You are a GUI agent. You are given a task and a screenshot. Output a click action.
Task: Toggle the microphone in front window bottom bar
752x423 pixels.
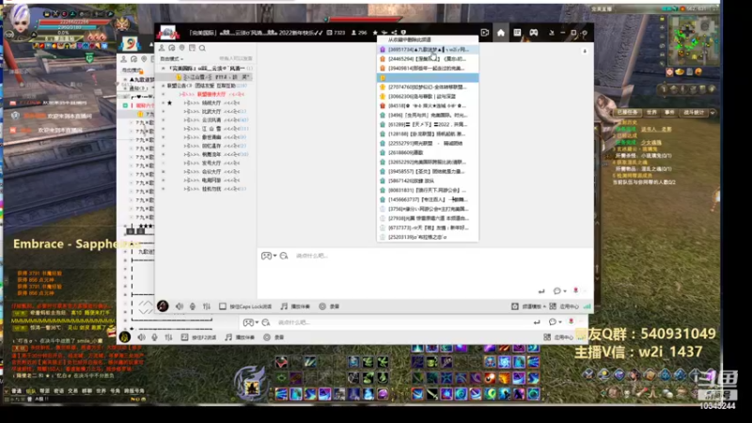pyautogui.click(x=193, y=306)
